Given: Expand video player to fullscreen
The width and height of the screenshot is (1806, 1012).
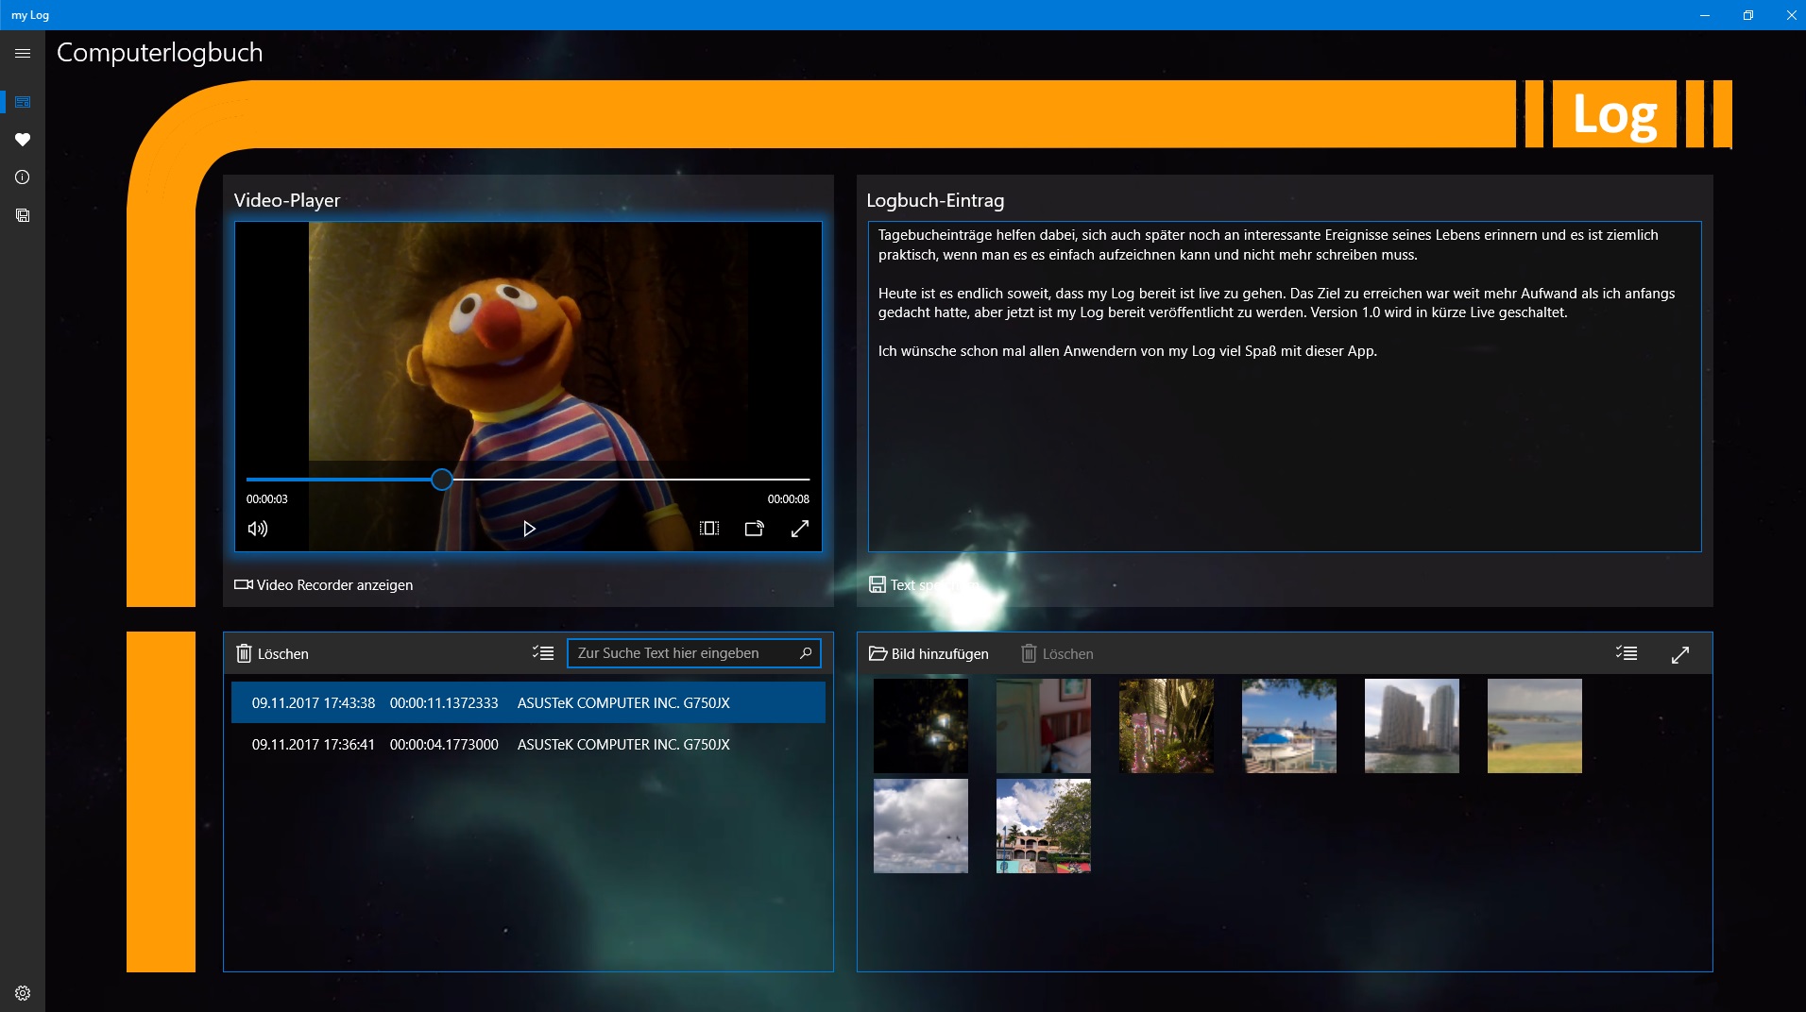Looking at the screenshot, I should click(x=800, y=529).
